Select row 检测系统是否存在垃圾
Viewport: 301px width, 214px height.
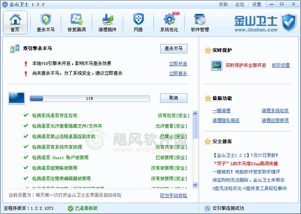point(106,115)
